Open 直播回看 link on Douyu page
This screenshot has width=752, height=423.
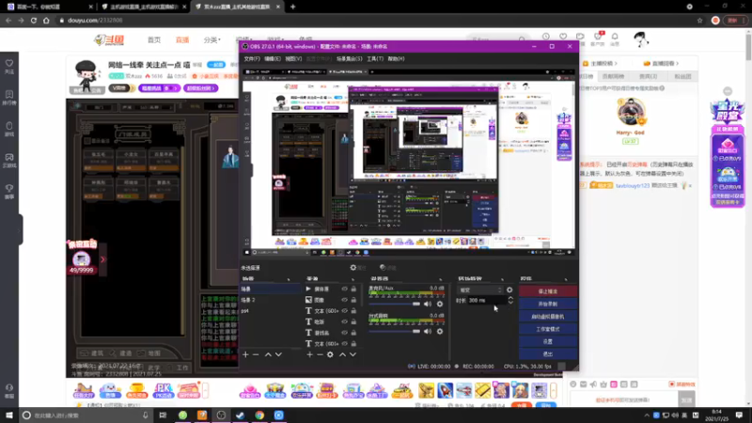coord(661,63)
